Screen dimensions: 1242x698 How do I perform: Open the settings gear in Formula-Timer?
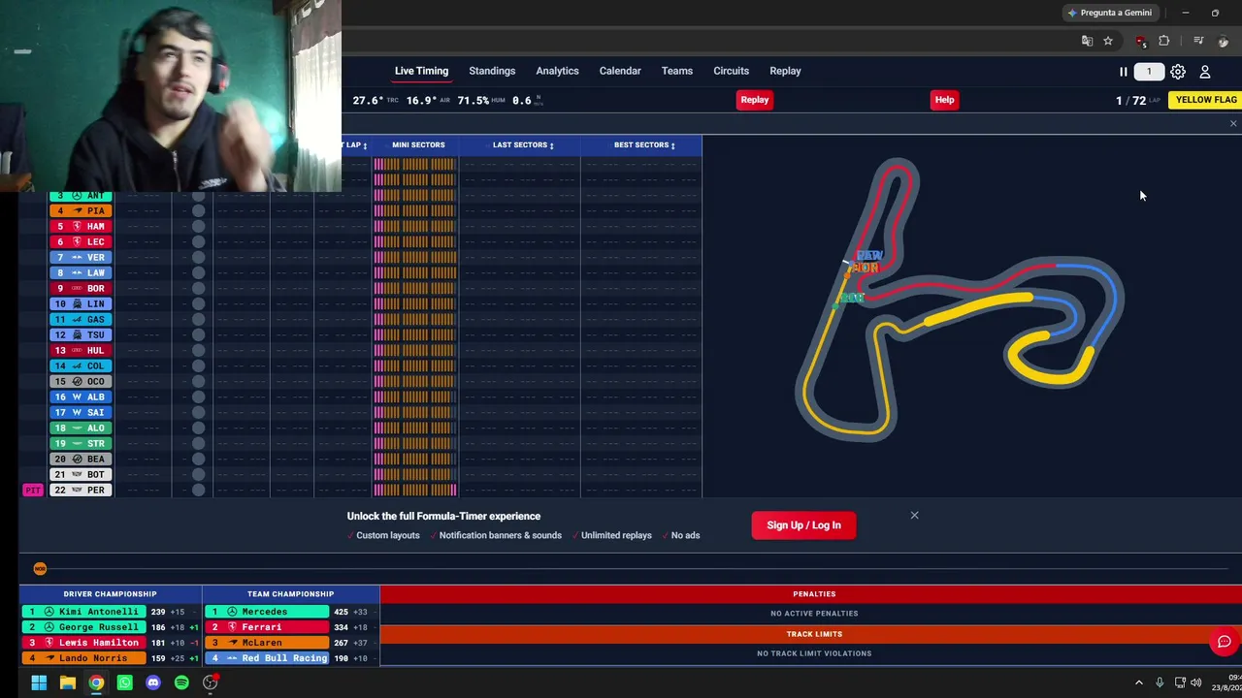click(1178, 72)
